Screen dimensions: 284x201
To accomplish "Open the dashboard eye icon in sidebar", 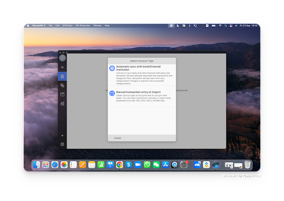I will pyautogui.click(x=62, y=68).
